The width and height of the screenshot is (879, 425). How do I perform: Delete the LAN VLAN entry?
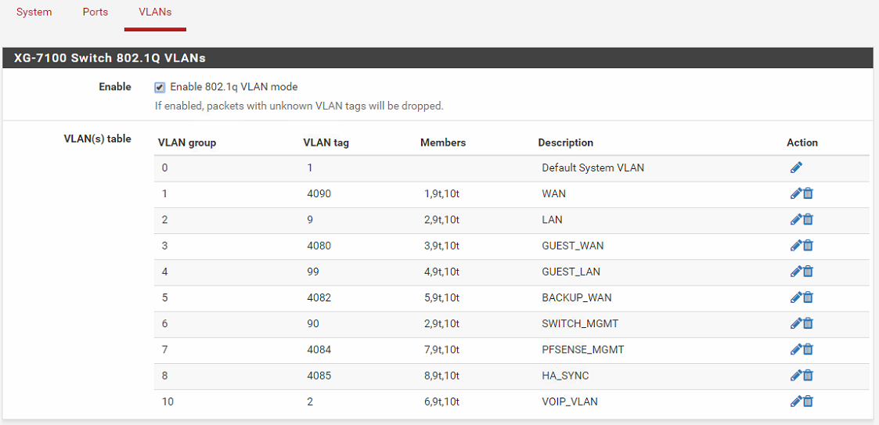809,219
